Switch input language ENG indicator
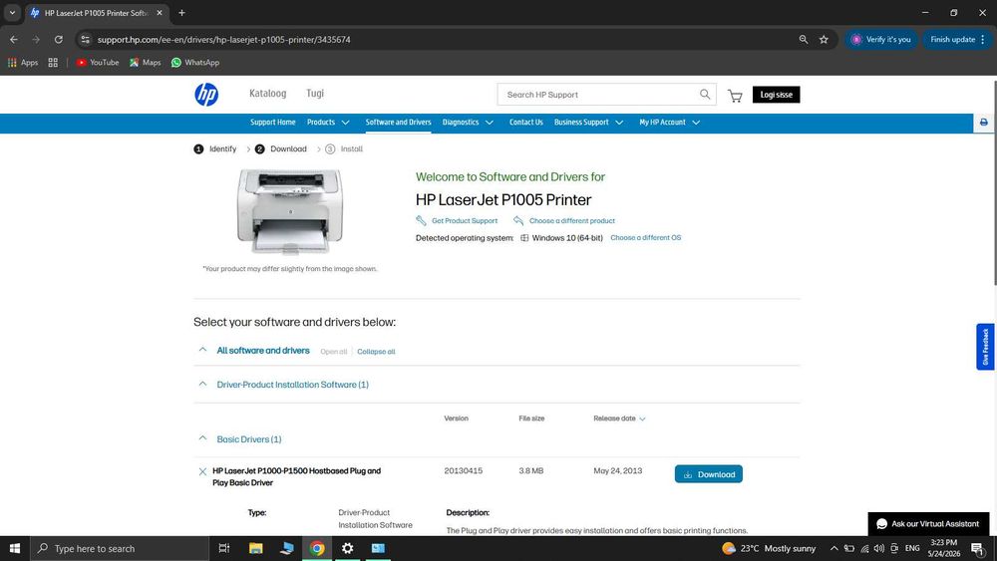This screenshot has width=997, height=561. 912,548
